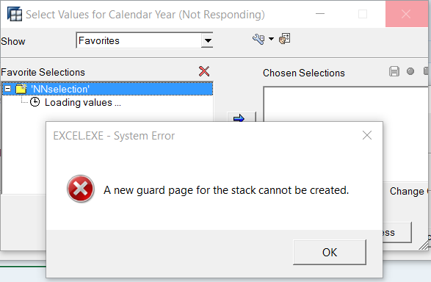Click the yellow folder icon of 'NNselection'
Screen dimensions: 431x282
click(x=21, y=89)
